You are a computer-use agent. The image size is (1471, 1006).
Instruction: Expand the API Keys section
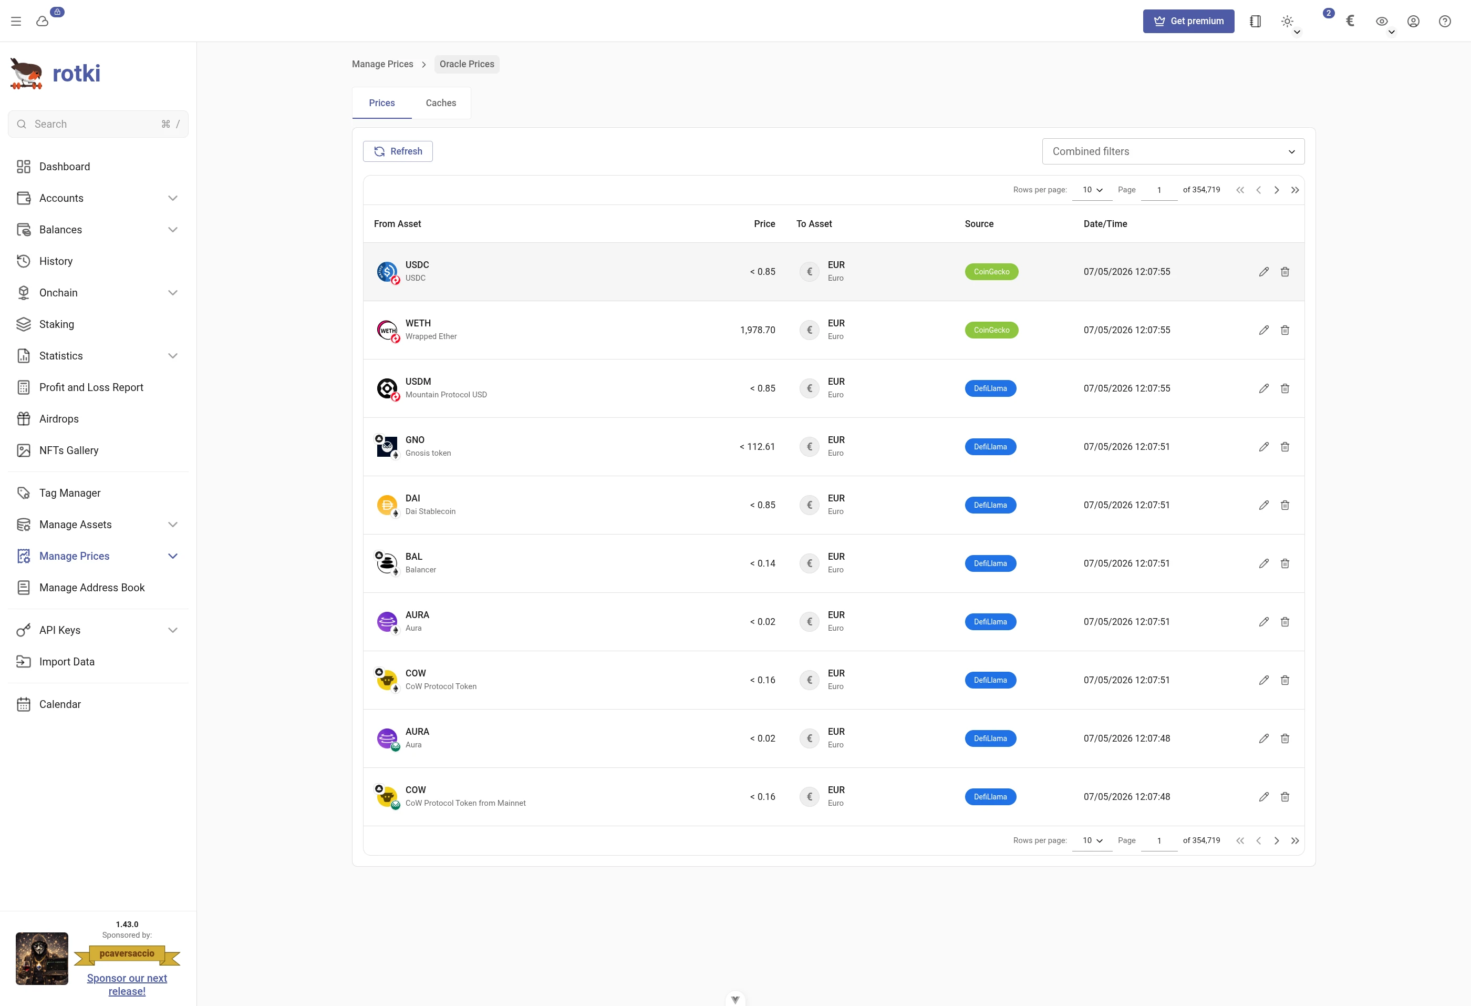(x=98, y=630)
